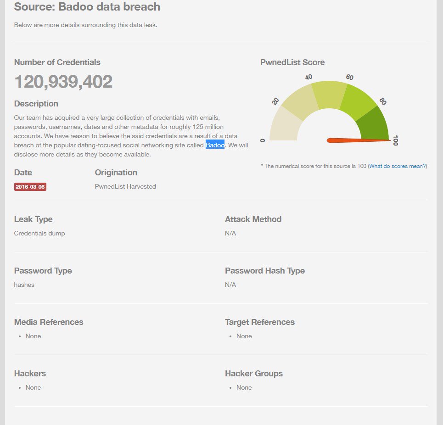Click the gauge's 100 scale label
This screenshot has width=443, height=425.
point(396,140)
